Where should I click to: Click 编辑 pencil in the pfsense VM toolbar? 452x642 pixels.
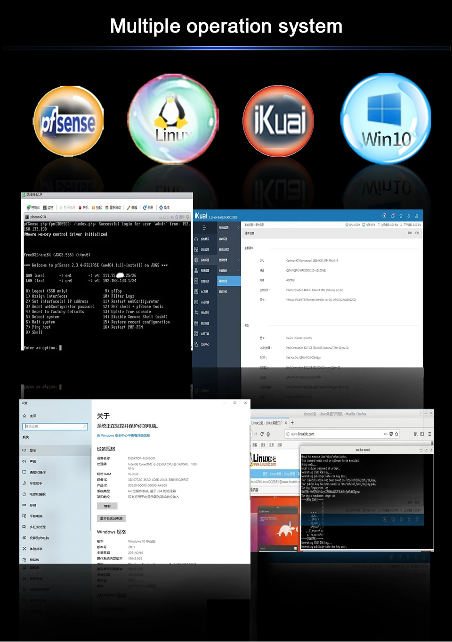pos(132,208)
